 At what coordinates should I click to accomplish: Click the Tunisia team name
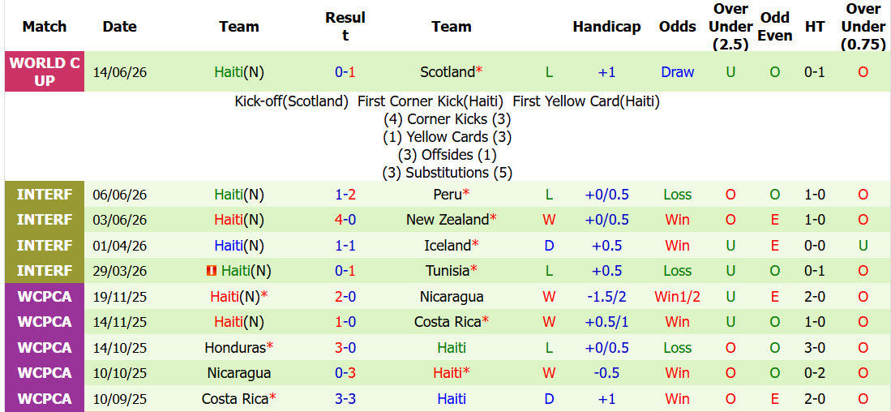point(448,271)
